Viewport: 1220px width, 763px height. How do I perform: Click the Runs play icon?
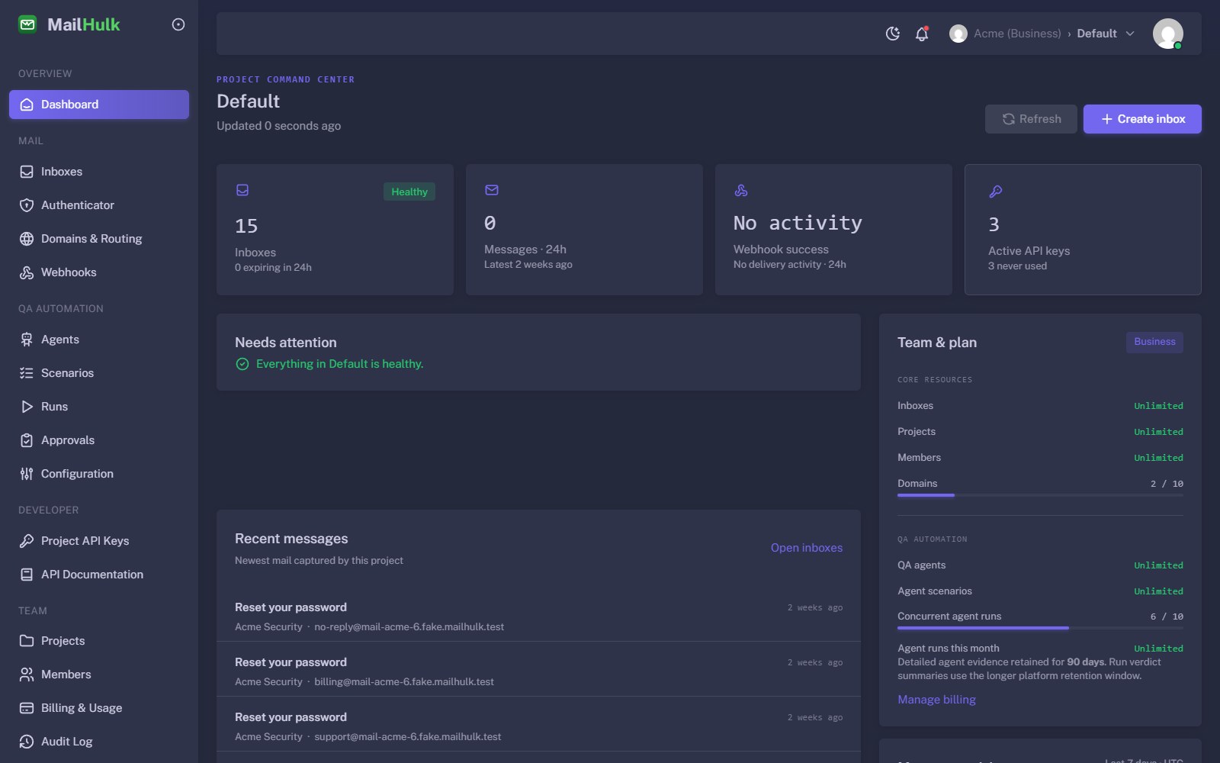[27, 407]
